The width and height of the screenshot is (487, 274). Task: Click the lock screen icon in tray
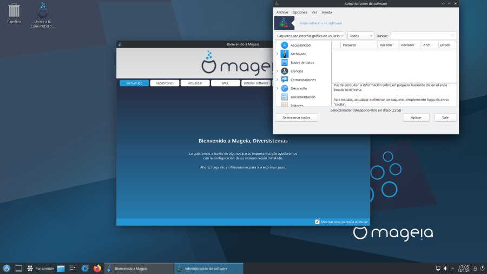475,268
